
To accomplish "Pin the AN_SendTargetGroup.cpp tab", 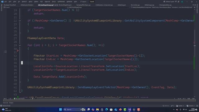I will (55, 5).
